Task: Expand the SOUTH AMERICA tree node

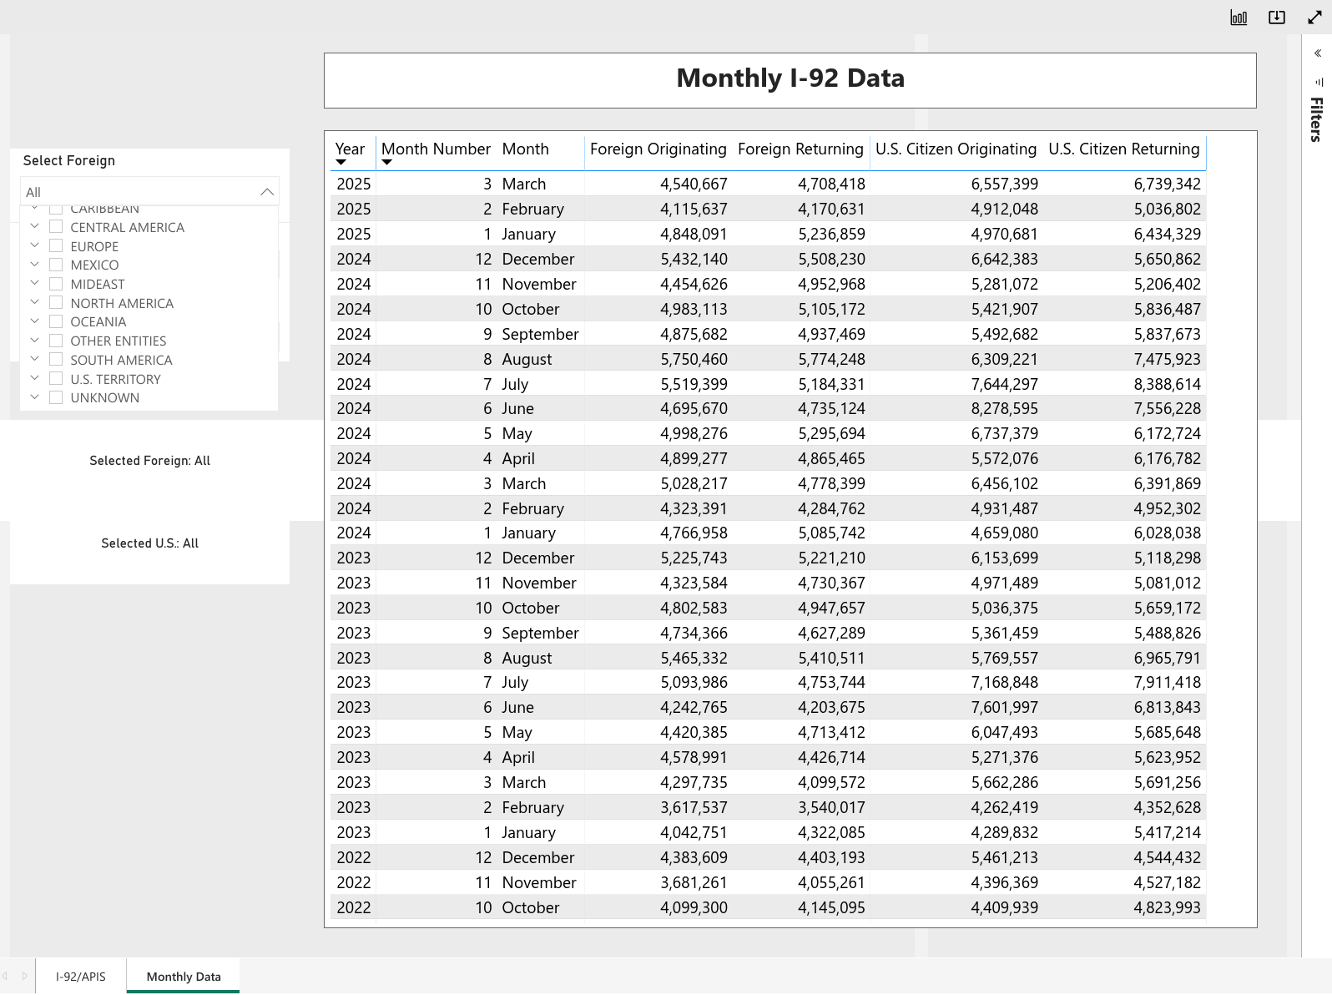Action: 34,359
